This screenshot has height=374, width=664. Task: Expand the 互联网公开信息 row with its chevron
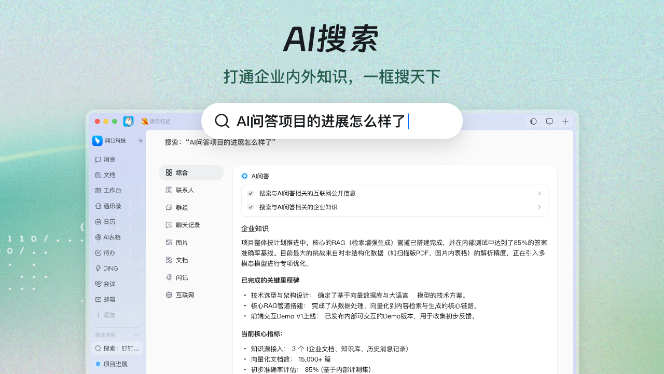coord(539,193)
